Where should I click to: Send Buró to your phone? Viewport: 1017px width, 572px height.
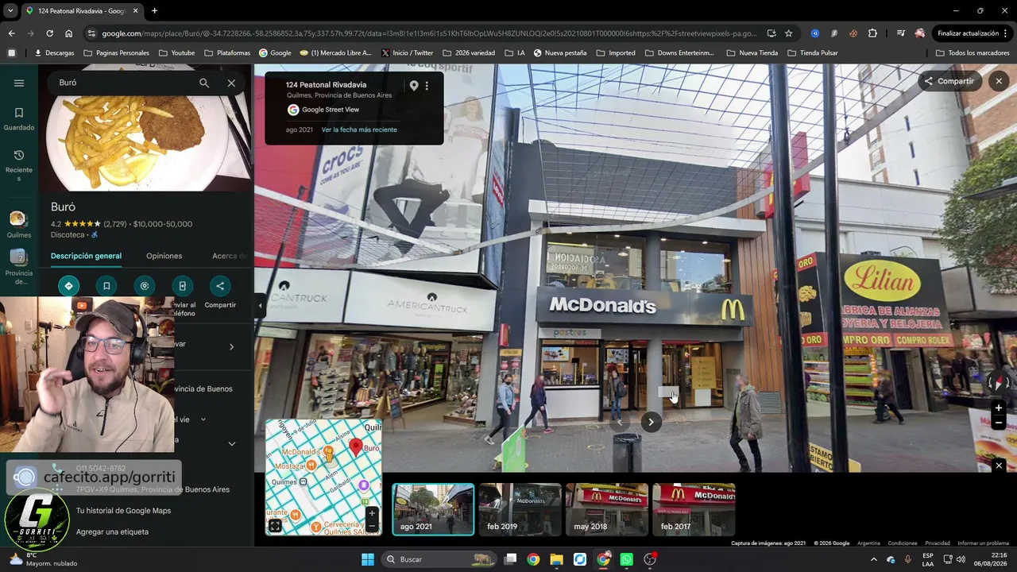click(x=182, y=286)
